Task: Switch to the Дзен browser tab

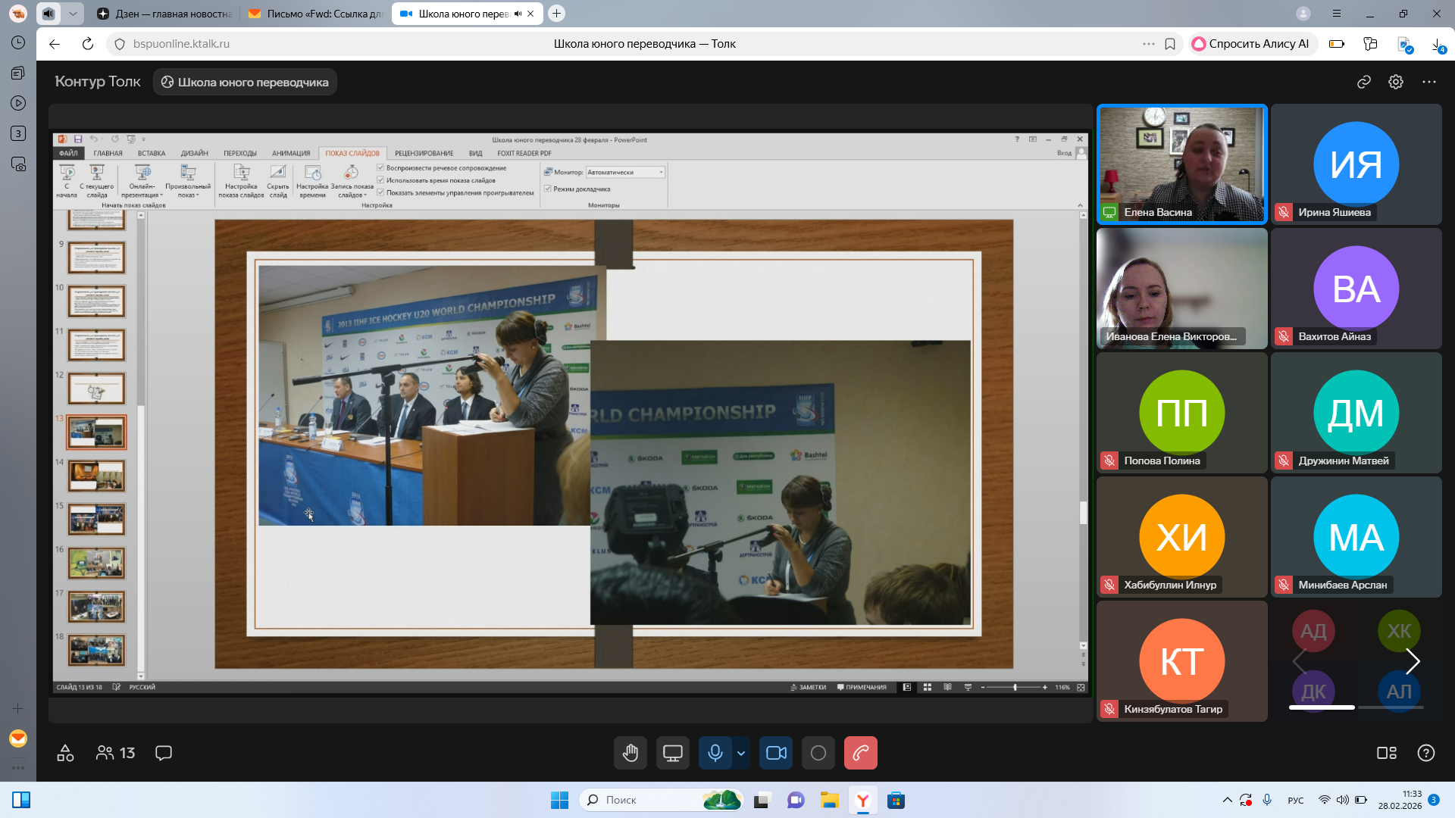Action: tap(165, 14)
